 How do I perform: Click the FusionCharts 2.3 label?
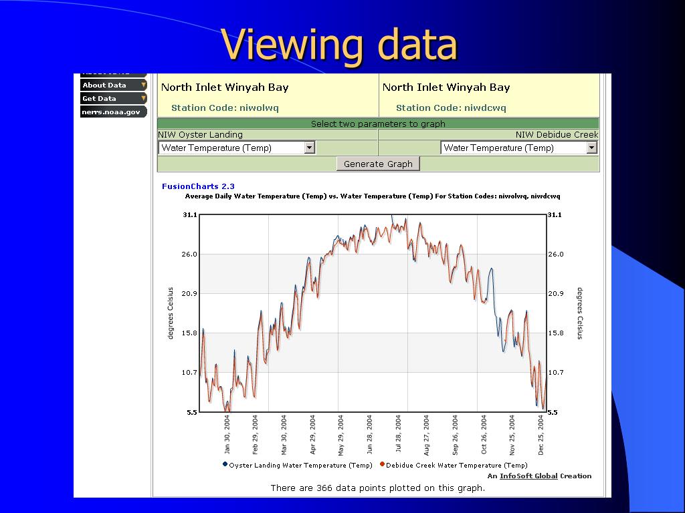click(x=198, y=186)
